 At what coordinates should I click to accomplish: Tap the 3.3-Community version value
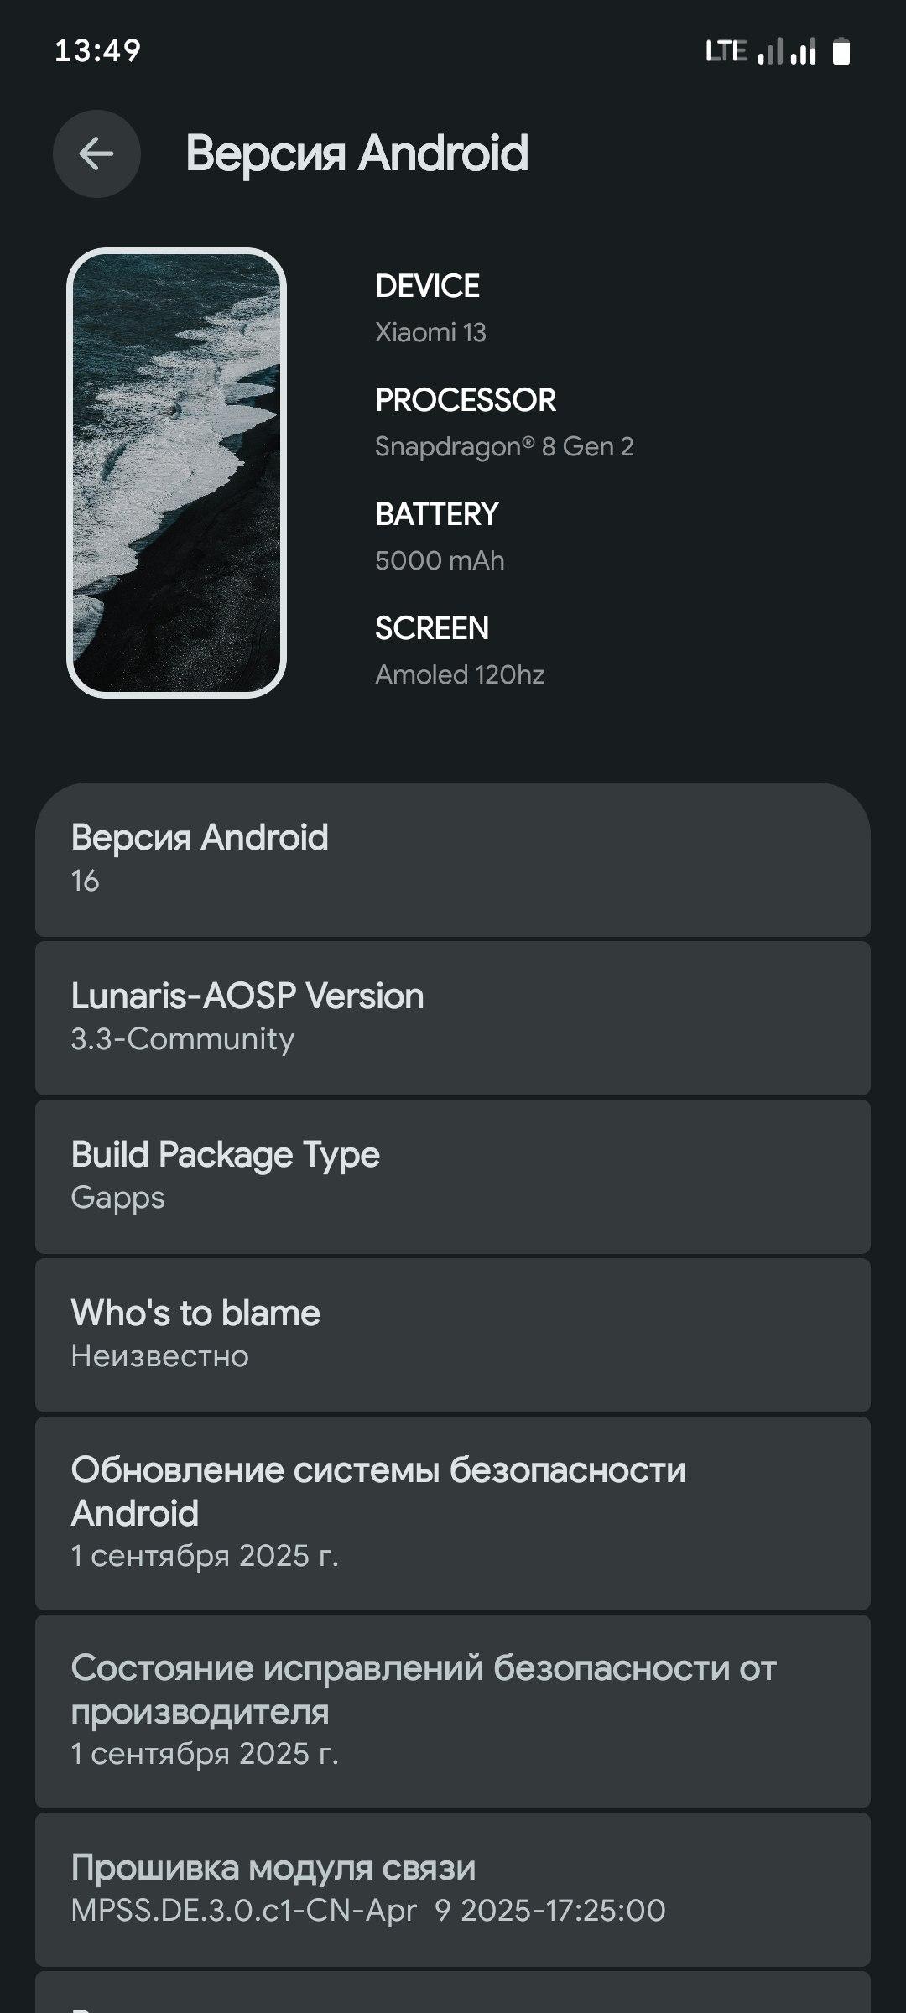(183, 1039)
